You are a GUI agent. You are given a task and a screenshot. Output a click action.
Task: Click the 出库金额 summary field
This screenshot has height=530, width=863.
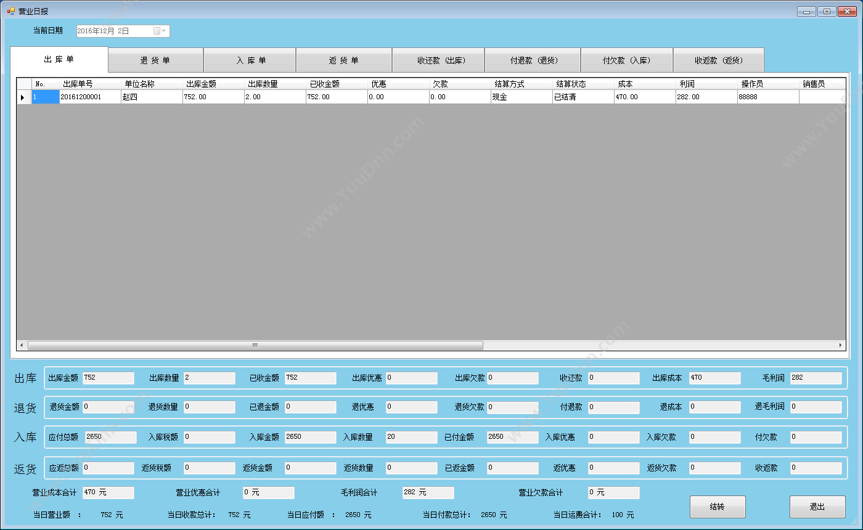pyautogui.click(x=108, y=378)
